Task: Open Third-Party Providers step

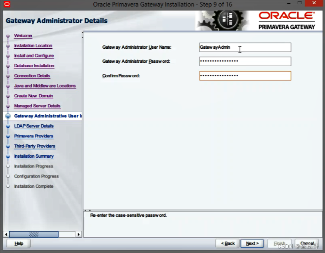Action: [35, 146]
